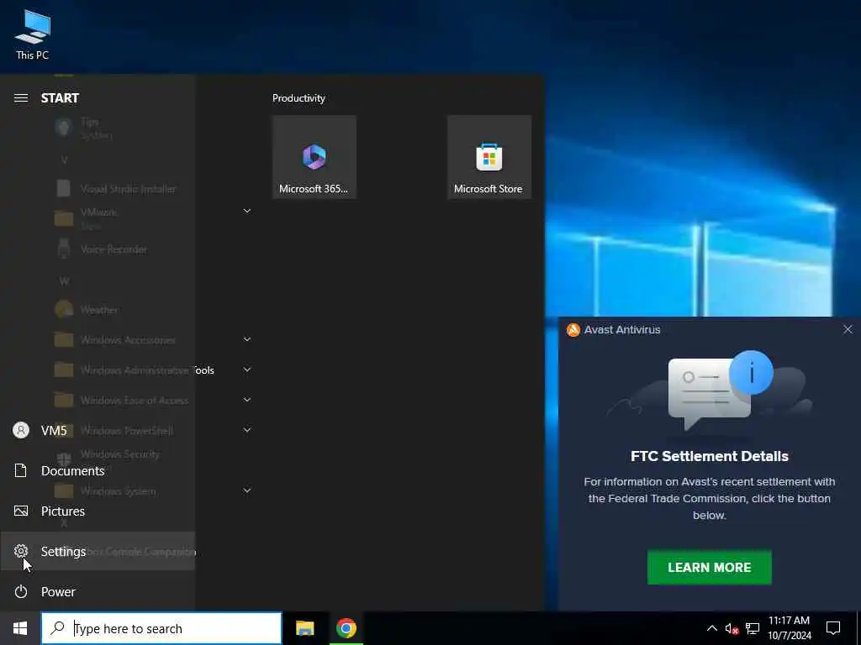Show hidden system tray icons
The height and width of the screenshot is (645, 861).
pos(711,628)
